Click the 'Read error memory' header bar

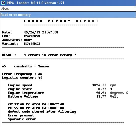click(x=68, y=15)
